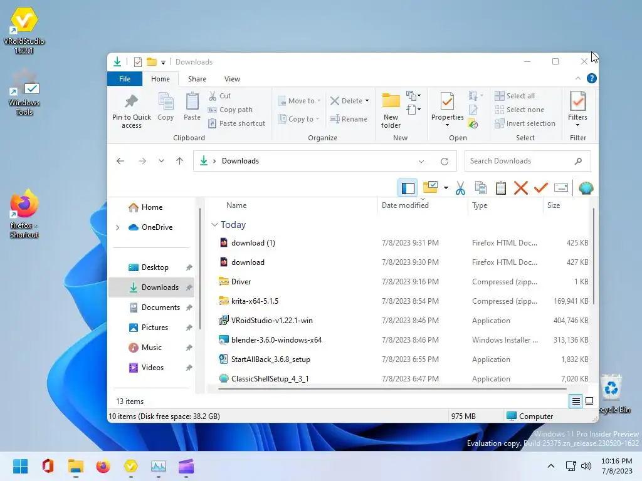This screenshot has height=481, width=642.
Task: Switch to the Share ribbon tab
Action: pyautogui.click(x=197, y=79)
